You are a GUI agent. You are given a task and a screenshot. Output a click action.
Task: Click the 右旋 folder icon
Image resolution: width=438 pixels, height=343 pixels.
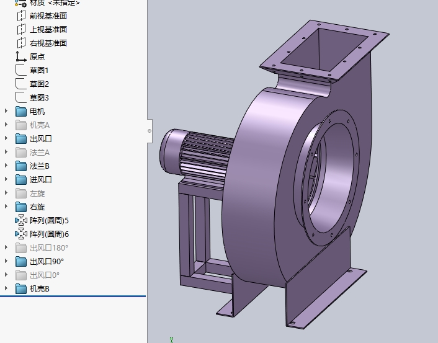(x=21, y=207)
